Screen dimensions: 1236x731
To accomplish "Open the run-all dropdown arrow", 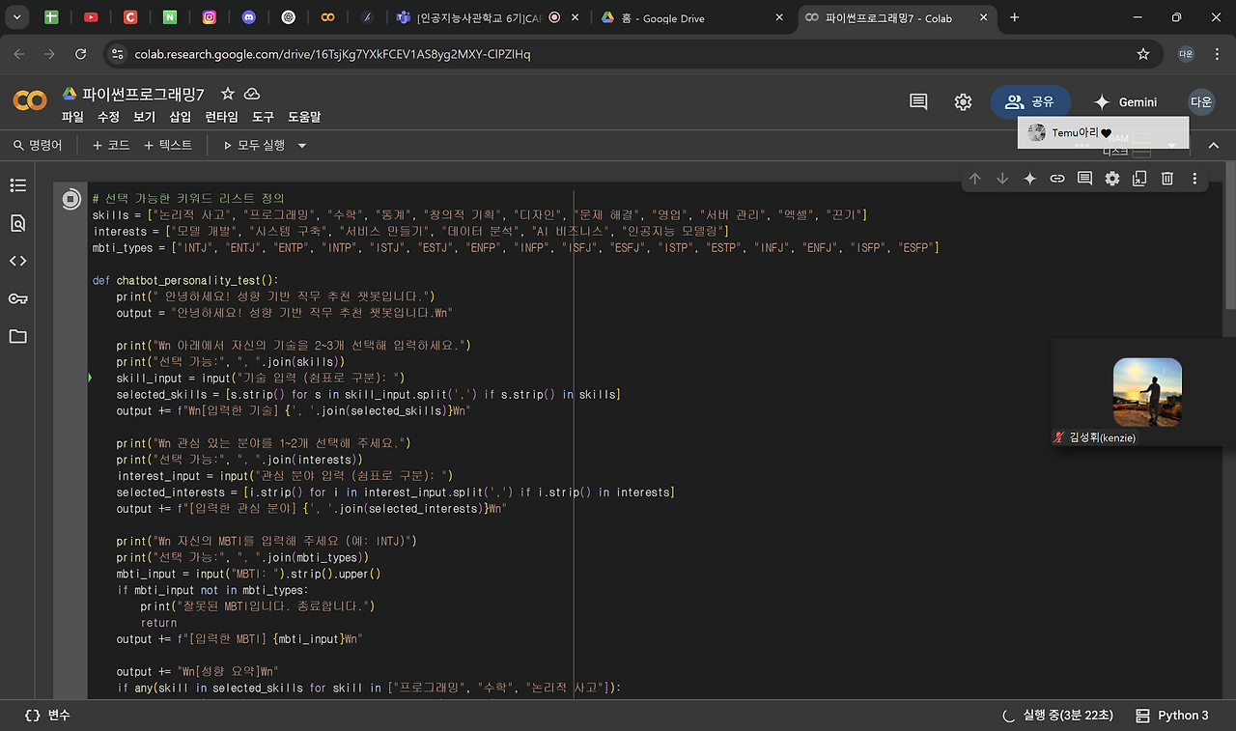I will [300, 144].
